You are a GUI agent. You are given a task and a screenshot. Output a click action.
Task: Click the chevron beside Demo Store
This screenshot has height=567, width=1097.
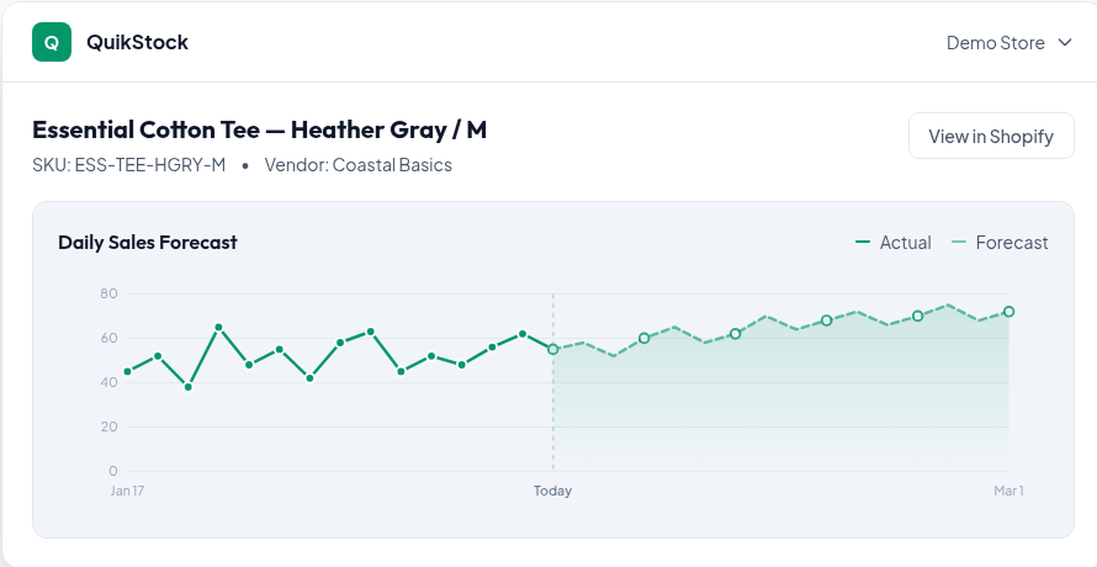click(x=1065, y=43)
